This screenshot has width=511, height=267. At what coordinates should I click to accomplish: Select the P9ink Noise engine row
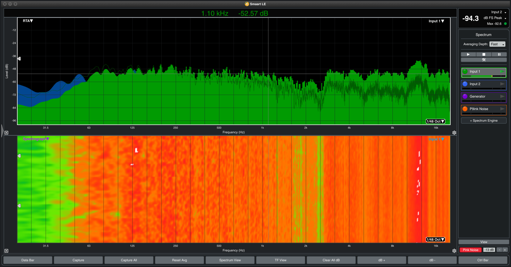484,110
